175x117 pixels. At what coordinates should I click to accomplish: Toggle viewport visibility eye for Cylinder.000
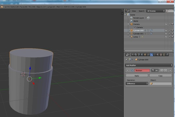166,30
